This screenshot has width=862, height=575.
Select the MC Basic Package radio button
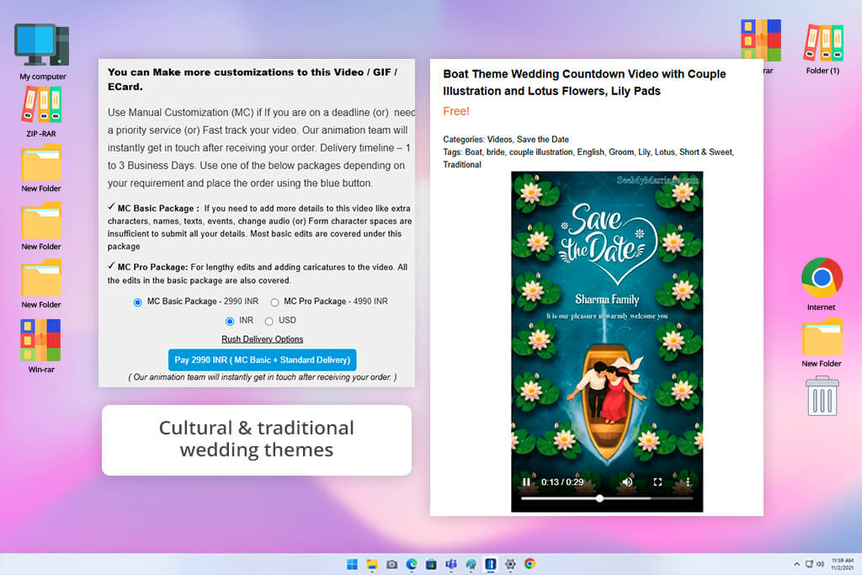click(x=137, y=301)
